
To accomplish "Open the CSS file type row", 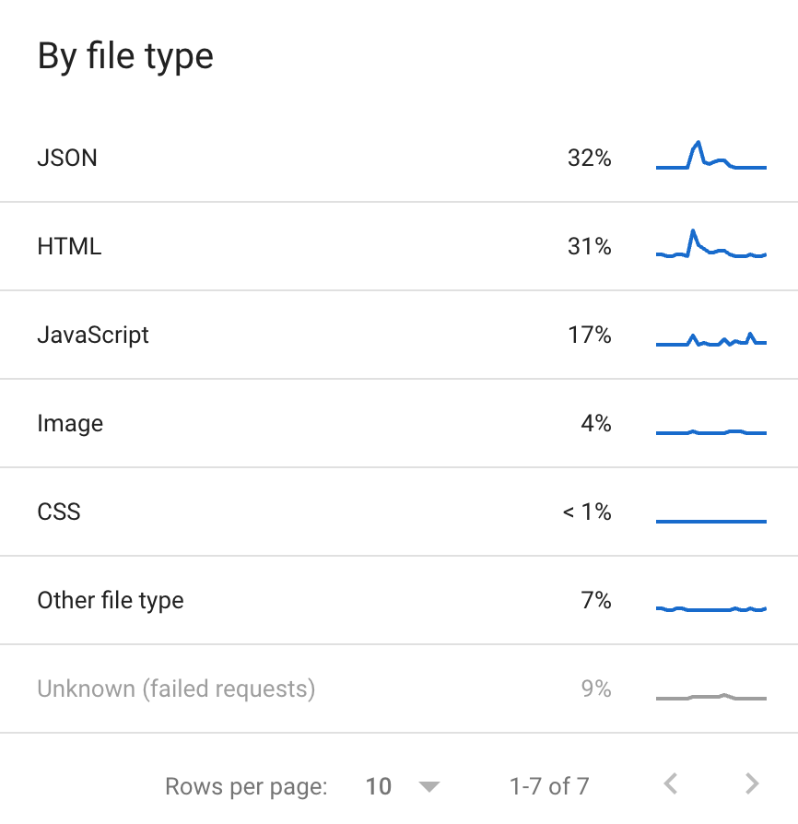I will coord(59,512).
